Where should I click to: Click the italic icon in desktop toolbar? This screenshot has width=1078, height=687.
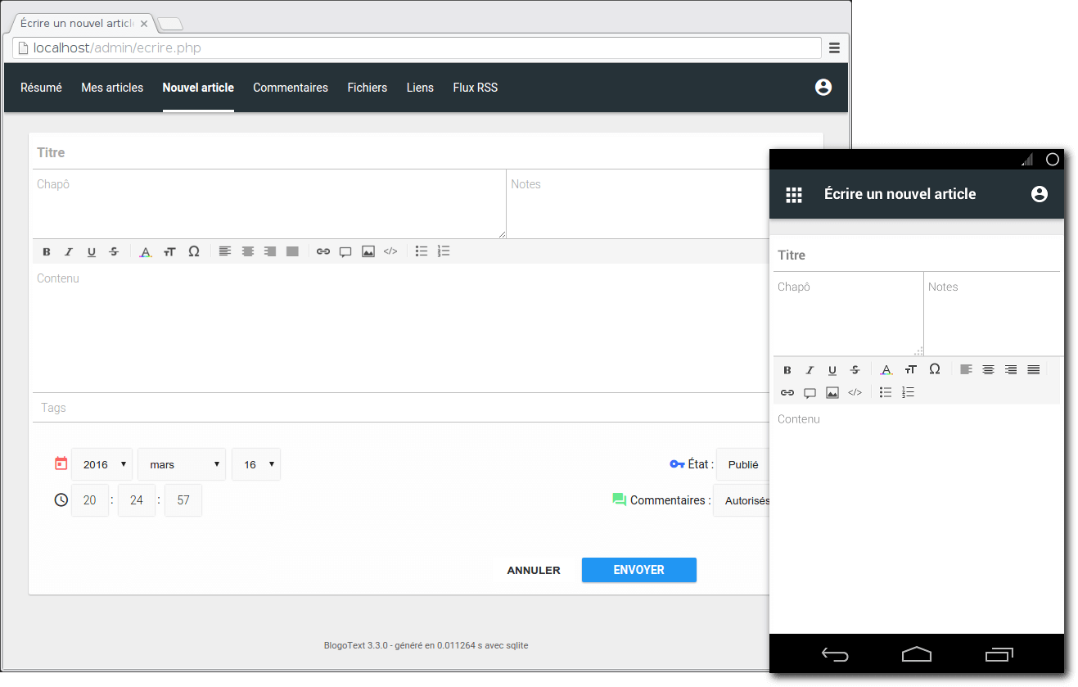pyautogui.click(x=69, y=252)
